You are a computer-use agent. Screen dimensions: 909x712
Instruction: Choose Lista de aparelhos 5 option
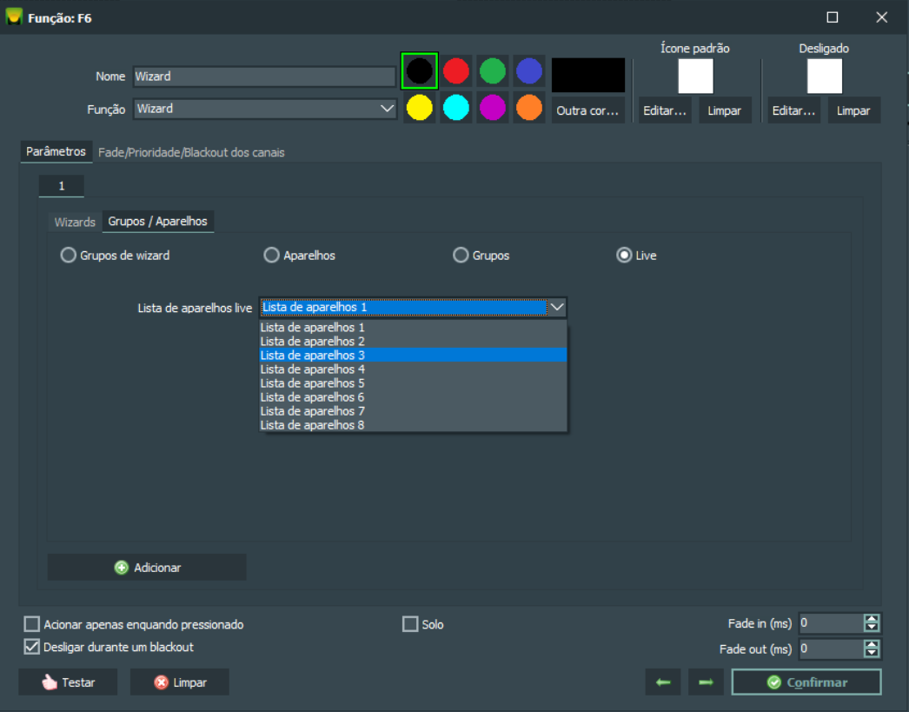coord(413,383)
